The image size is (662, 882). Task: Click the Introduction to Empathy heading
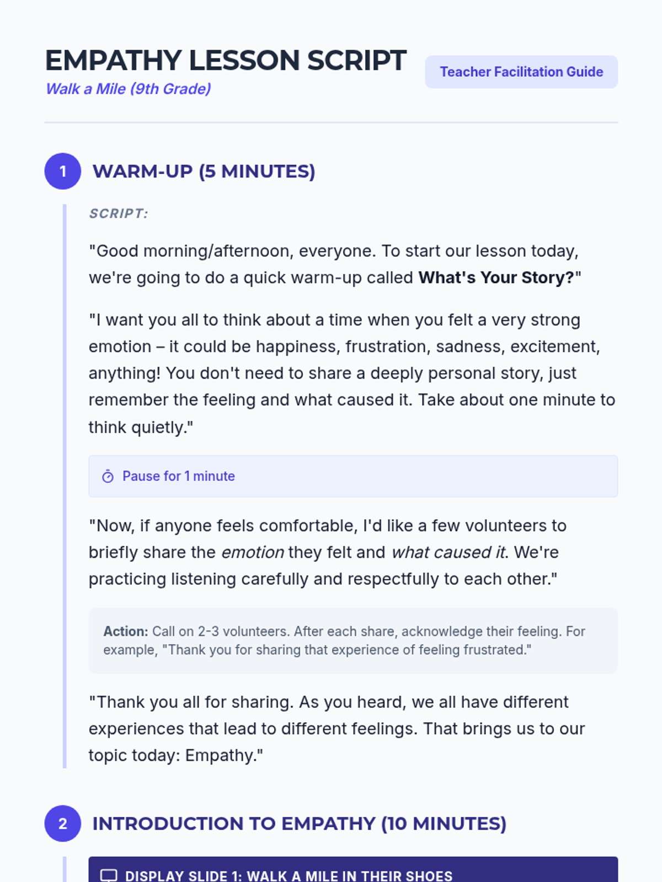299,824
